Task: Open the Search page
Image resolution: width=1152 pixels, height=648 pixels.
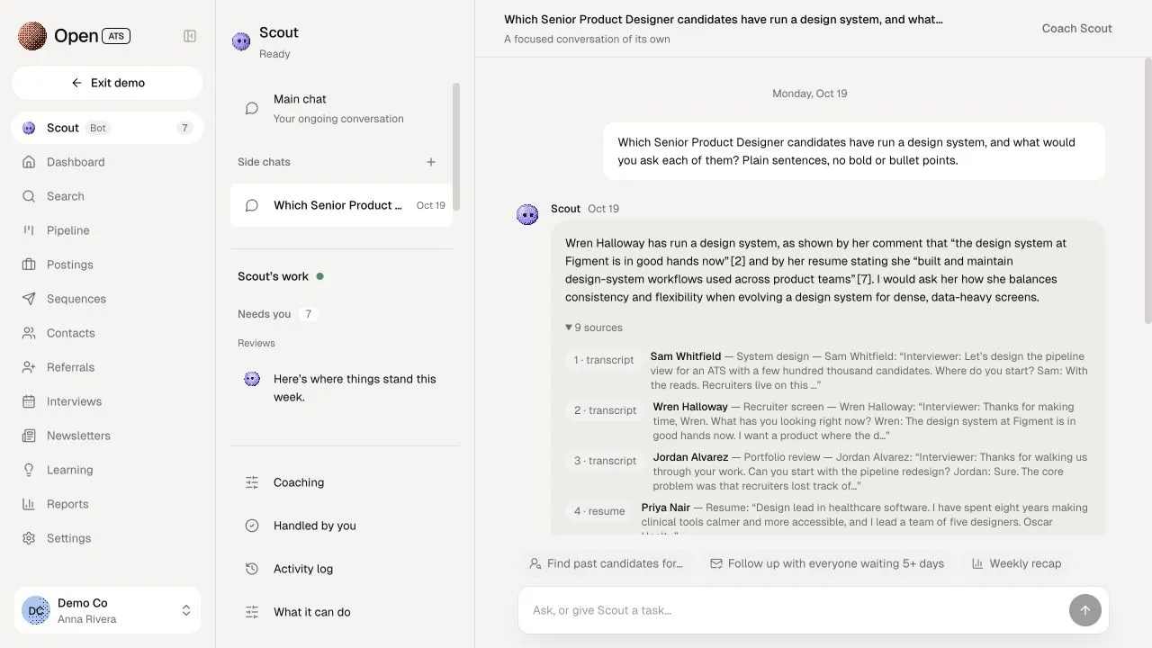Action: point(108,196)
